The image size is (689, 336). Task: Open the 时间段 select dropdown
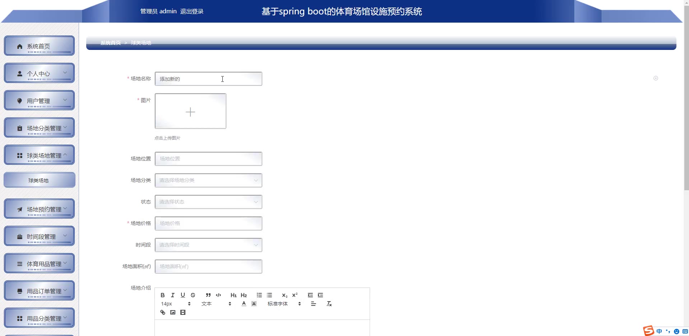[208, 245]
